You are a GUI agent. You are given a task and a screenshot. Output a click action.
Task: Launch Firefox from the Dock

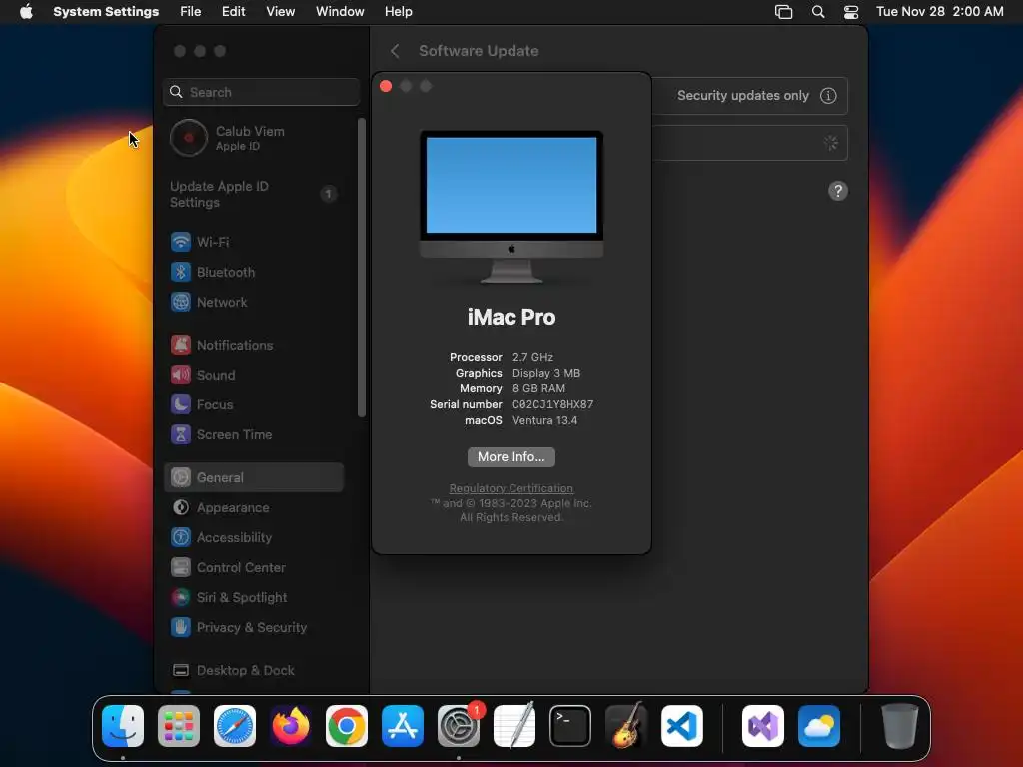click(x=291, y=726)
